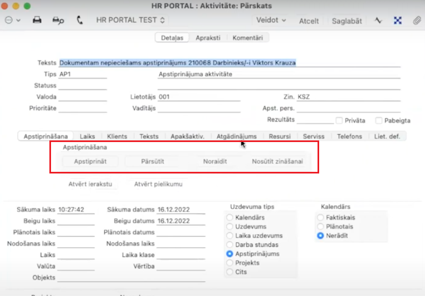Open the circled ellipsis actions menu

pyautogui.click(x=12, y=20)
